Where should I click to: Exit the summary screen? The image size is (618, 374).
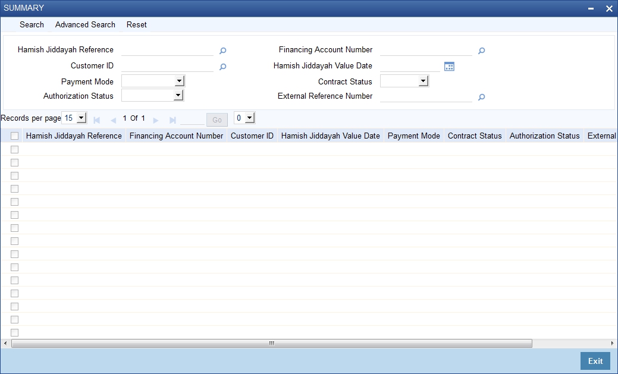point(595,361)
